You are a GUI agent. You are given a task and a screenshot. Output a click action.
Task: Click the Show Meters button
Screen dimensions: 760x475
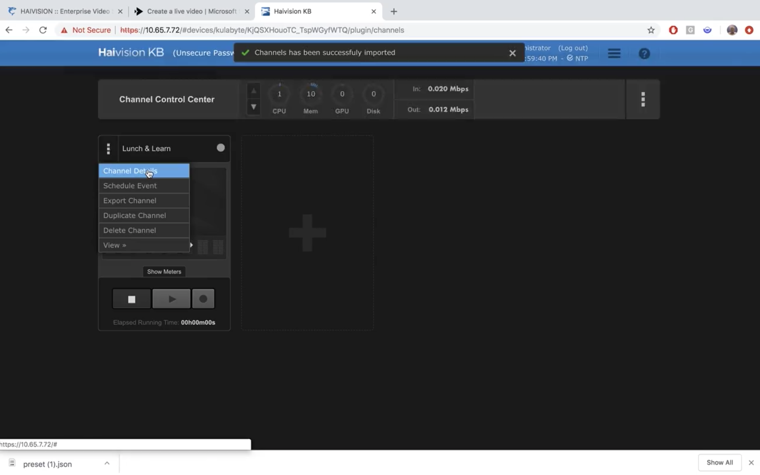coord(164,272)
